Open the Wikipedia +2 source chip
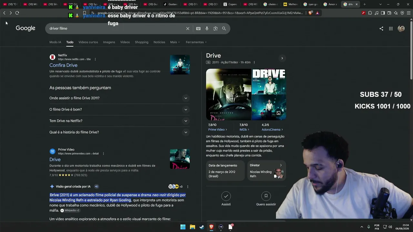The height and width of the screenshot is (232, 413). pos(70,210)
